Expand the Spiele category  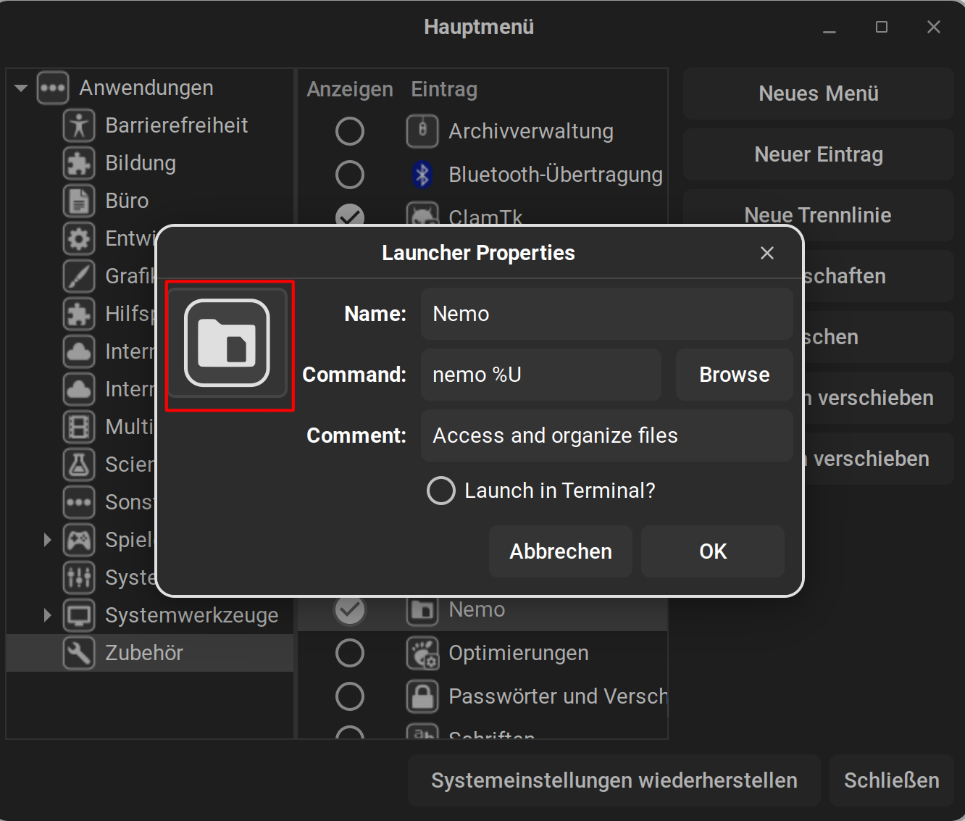pos(47,540)
